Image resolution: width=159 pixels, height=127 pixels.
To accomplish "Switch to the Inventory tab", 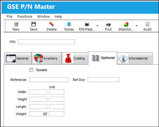I will [x=46, y=58].
